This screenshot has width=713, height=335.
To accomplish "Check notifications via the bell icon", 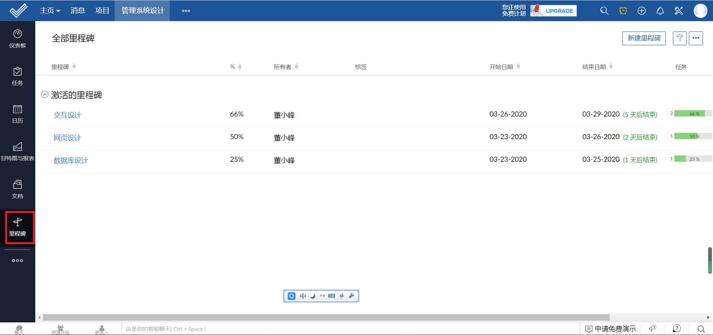I will coord(660,11).
